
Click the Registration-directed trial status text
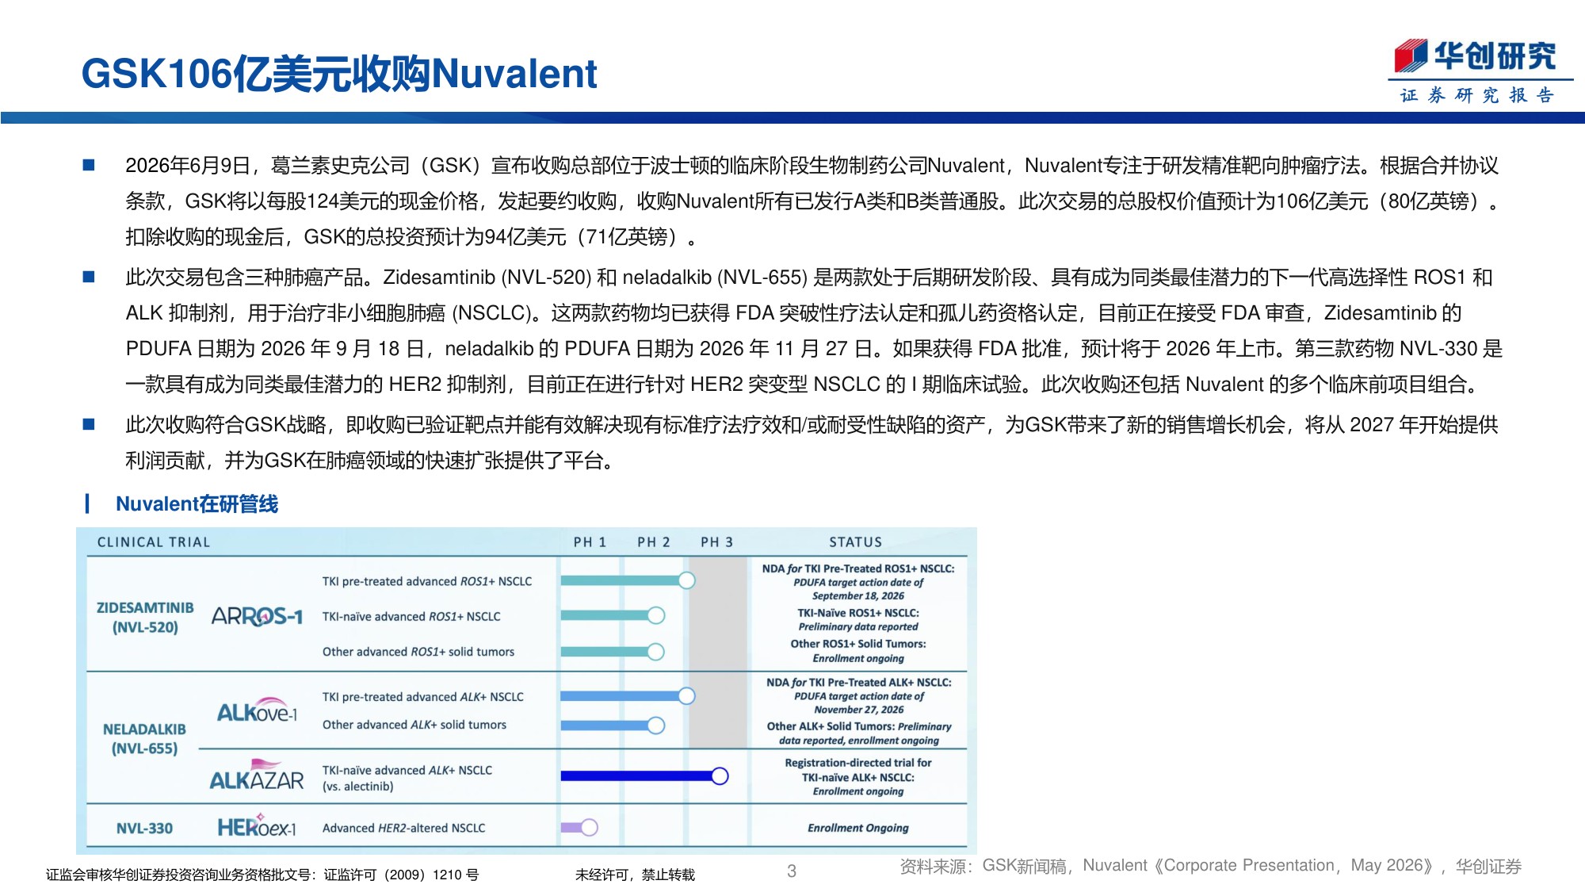pyautogui.click(x=858, y=777)
